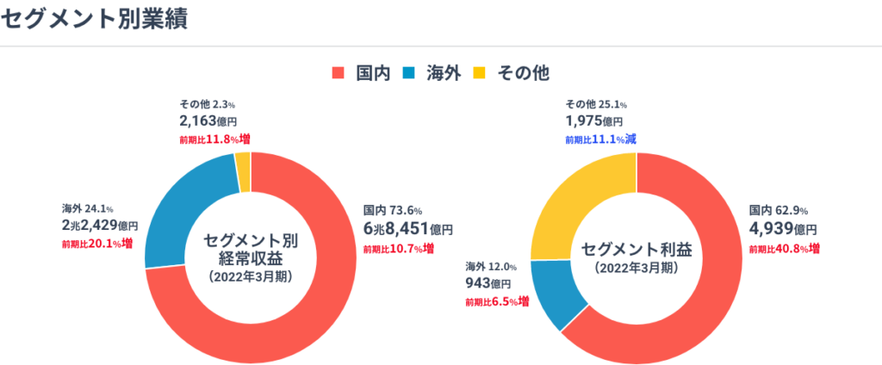882x365 pixels.
Task: Click セグメント別経常収益 center title
Action: click(x=250, y=248)
